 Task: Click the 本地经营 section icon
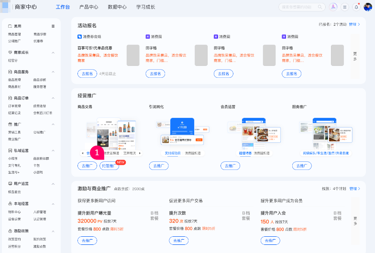point(10,203)
